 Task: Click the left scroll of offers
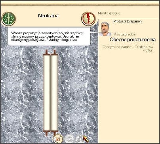tap(47, 93)
